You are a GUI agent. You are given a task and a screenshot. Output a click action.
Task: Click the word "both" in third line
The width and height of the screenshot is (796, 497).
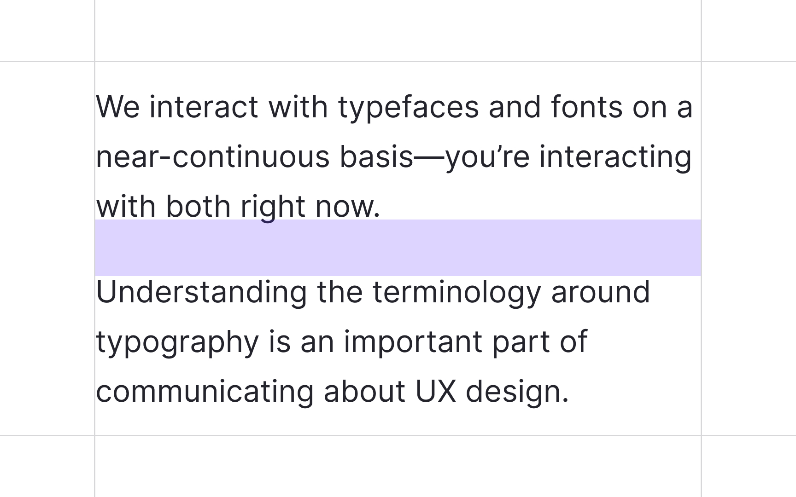click(x=198, y=205)
